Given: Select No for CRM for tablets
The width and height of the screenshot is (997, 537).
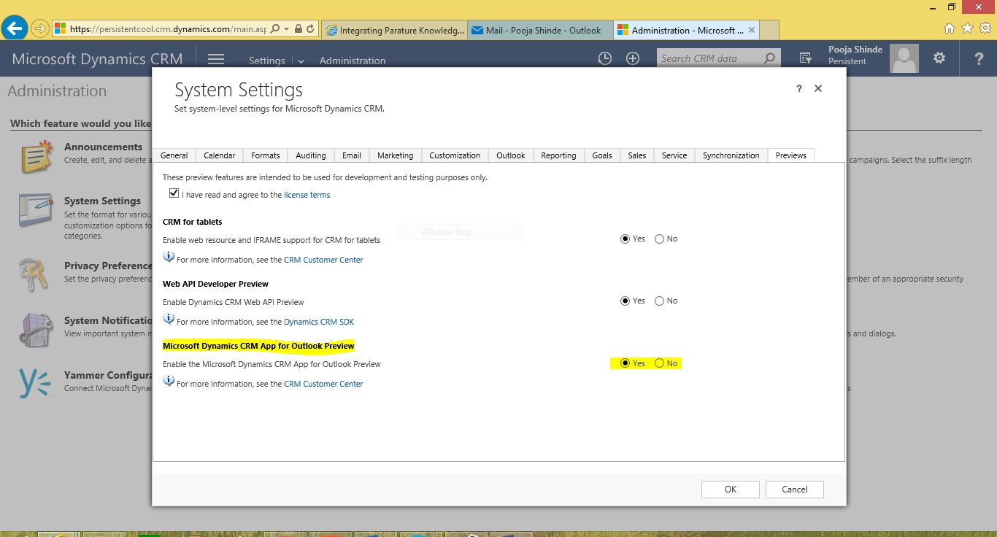Looking at the screenshot, I should click(x=659, y=239).
